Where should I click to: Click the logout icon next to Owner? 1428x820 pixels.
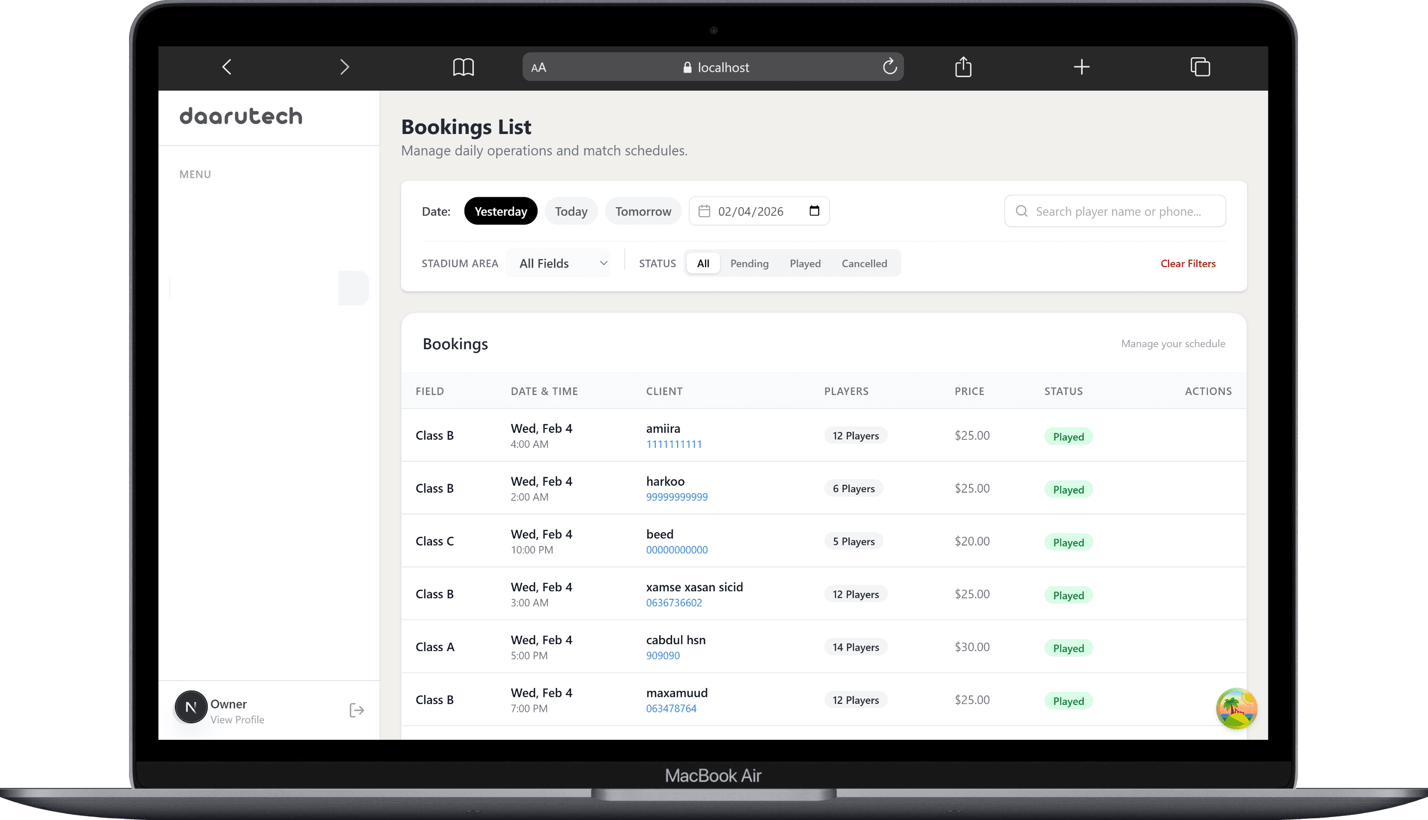356,709
